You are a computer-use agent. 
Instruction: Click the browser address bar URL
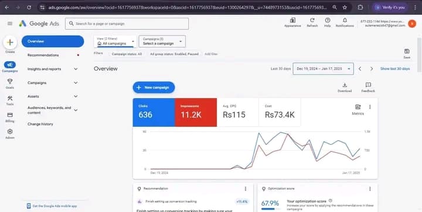pyautogui.click(x=188, y=8)
